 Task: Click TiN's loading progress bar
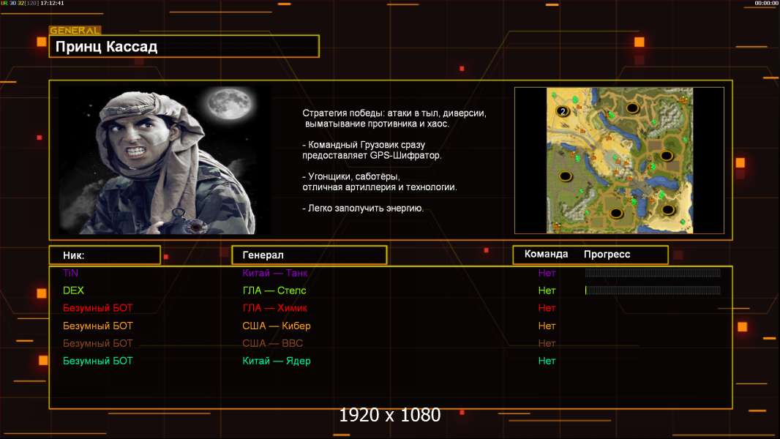click(x=652, y=273)
